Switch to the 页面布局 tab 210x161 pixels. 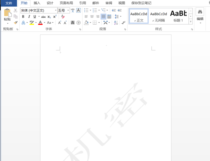[x=66, y=3]
